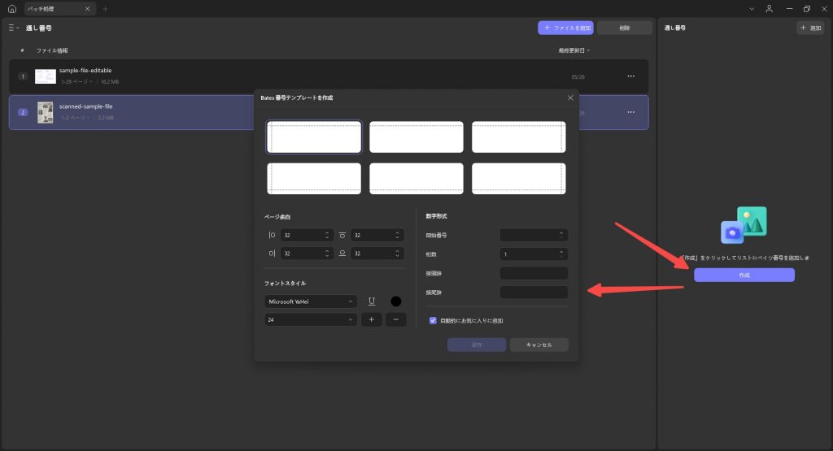
Task: Click the sample-file-editable file name
Action: coord(85,70)
